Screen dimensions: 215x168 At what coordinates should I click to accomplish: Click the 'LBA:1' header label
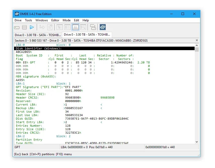pos(20,83)
